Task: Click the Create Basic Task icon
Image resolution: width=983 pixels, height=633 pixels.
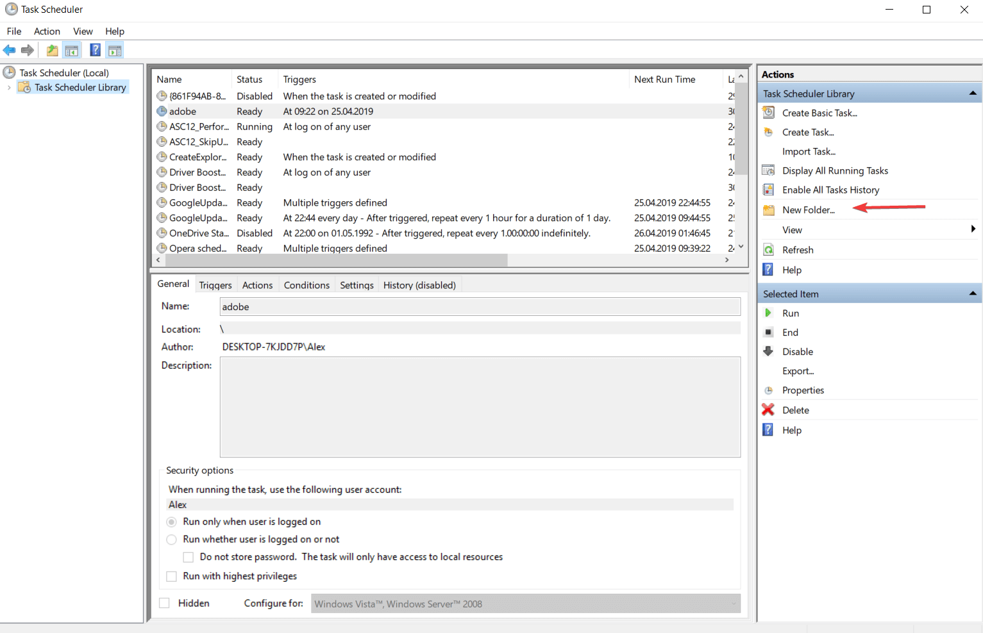Action: tap(768, 113)
